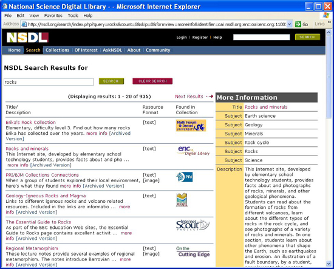Open the Math Forum Drexel collection logo
The image size is (334, 269).
[191, 126]
